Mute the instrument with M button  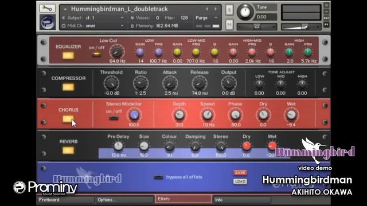(x=229, y=25)
